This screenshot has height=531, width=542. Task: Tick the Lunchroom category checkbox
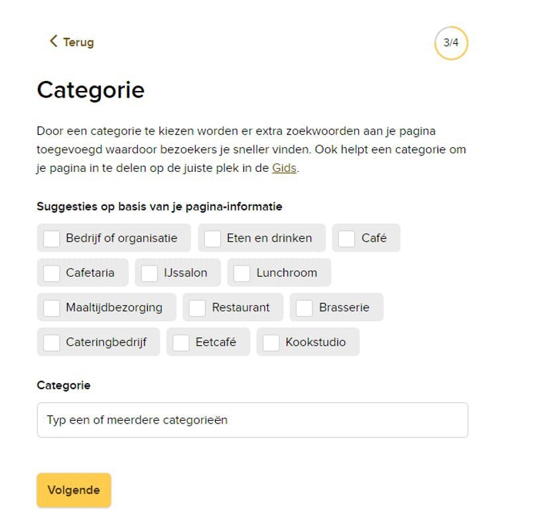coord(242,273)
